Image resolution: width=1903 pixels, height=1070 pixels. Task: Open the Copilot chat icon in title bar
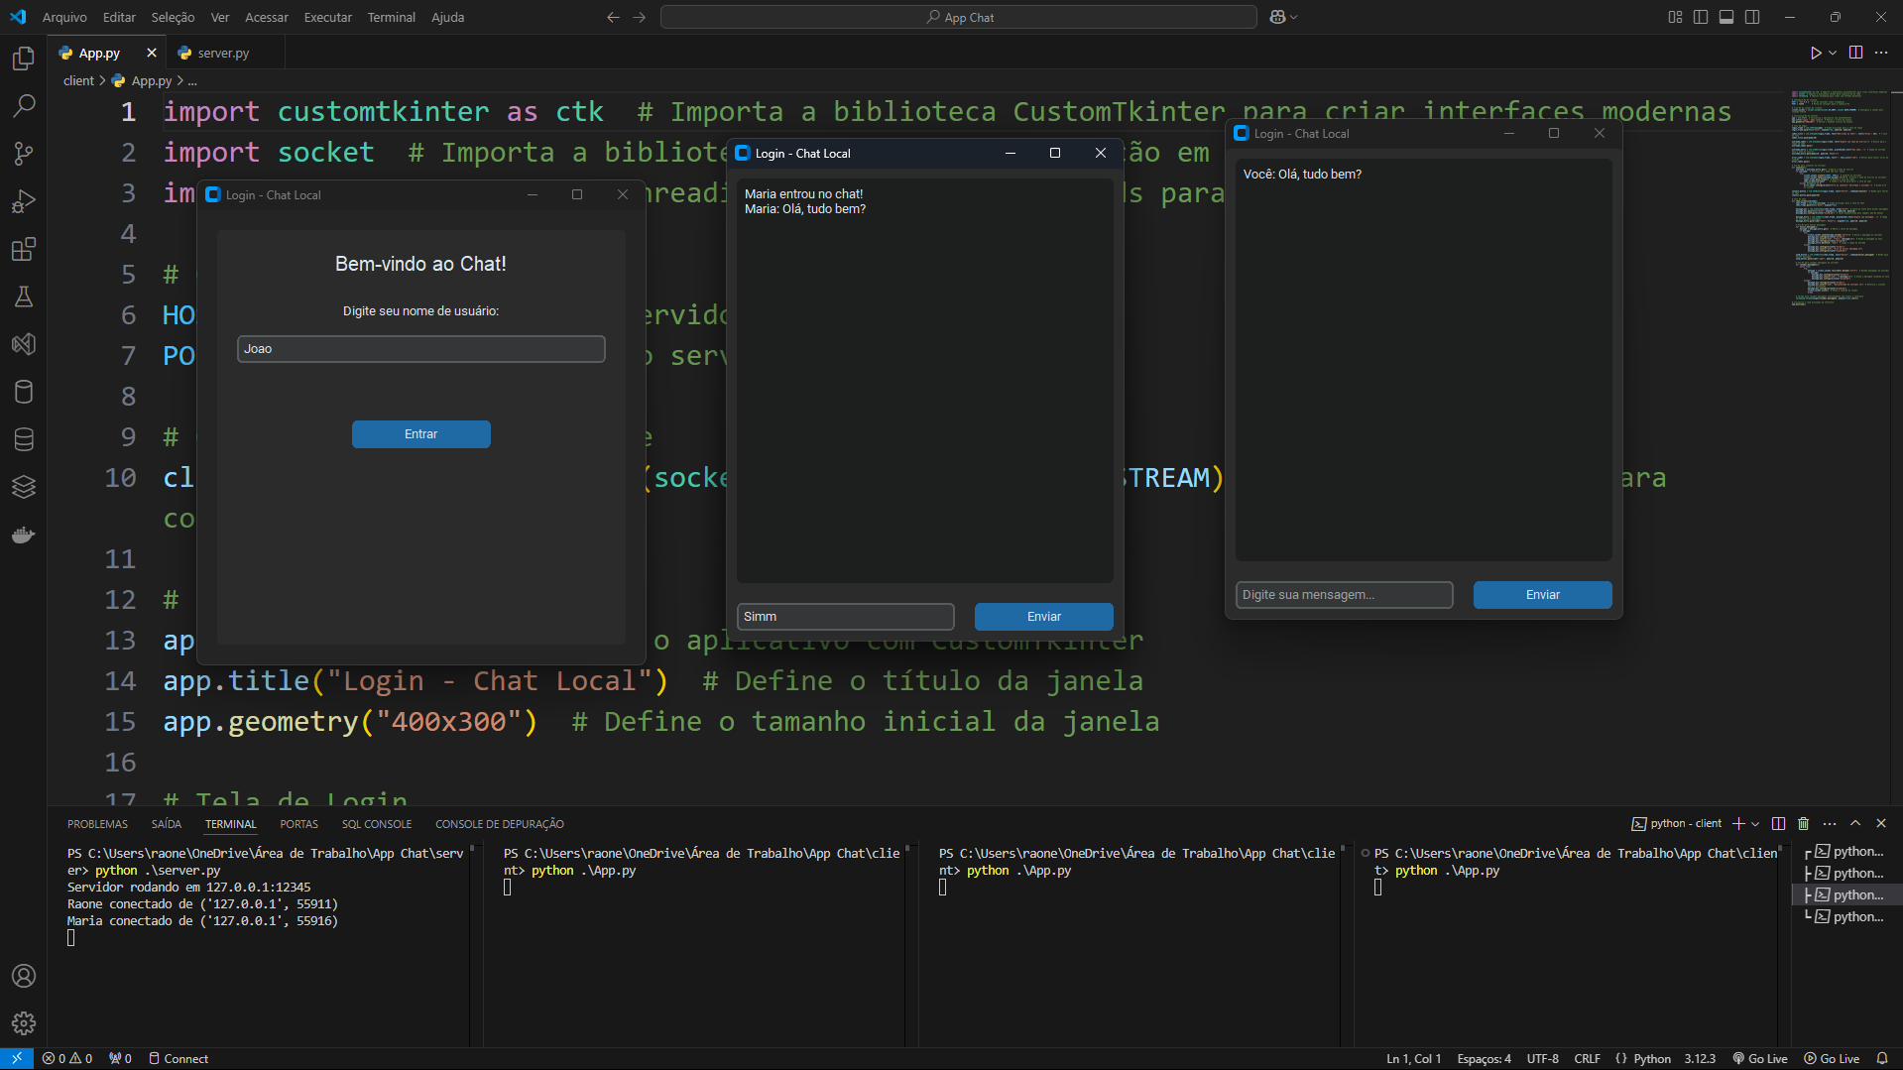point(1278,17)
